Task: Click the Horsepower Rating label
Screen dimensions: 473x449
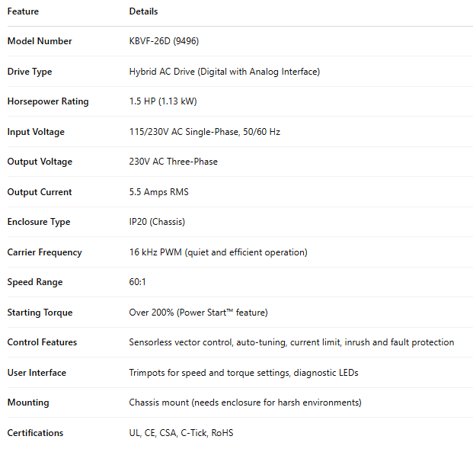Action: coord(48,101)
